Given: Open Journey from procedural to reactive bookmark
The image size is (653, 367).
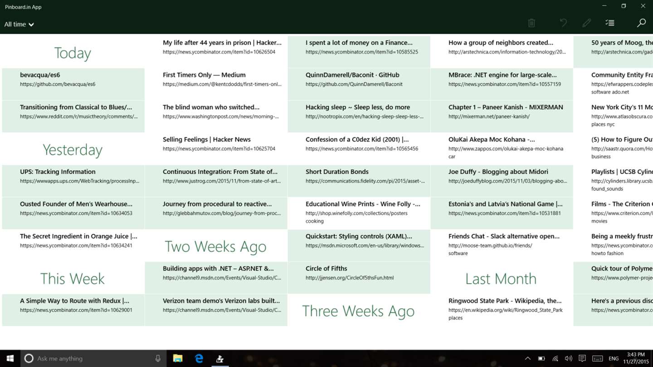Looking at the screenshot, I should pos(216,213).
